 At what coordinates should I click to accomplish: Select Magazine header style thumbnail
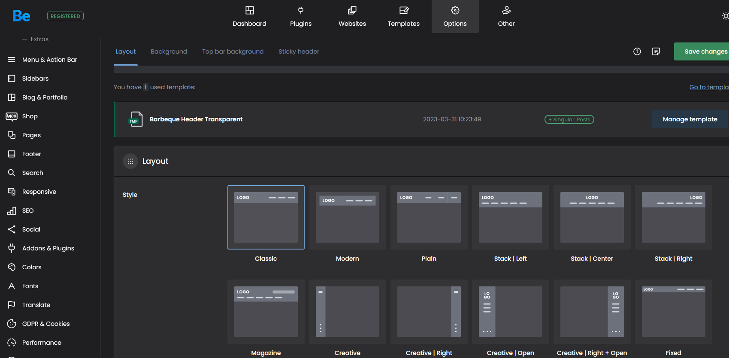pyautogui.click(x=266, y=312)
